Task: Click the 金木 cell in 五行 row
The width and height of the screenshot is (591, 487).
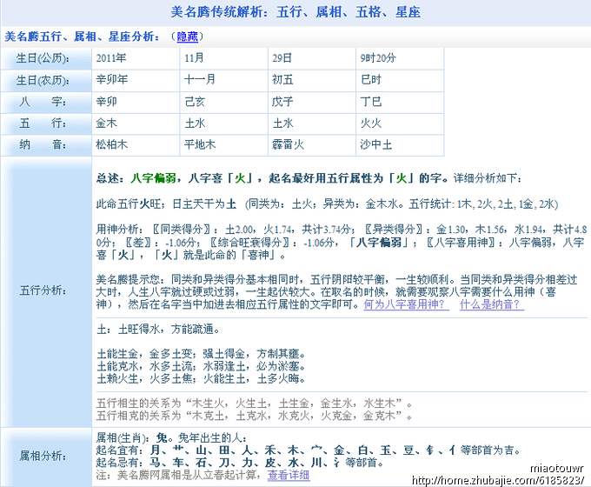Action: coord(136,123)
